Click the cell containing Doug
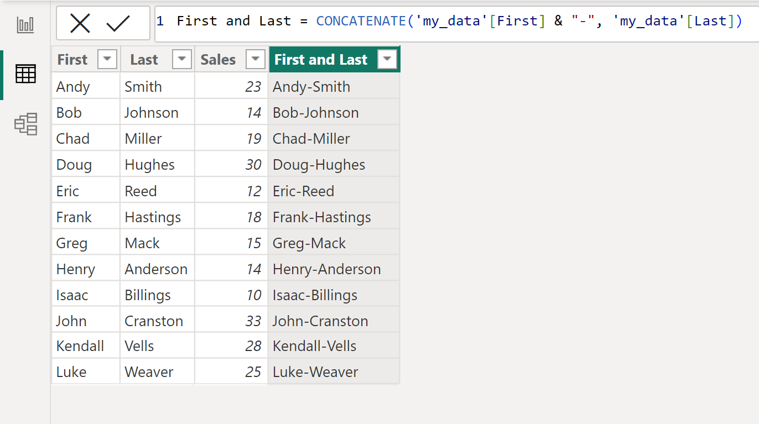This screenshot has height=424, width=759. tap(86, 164)
